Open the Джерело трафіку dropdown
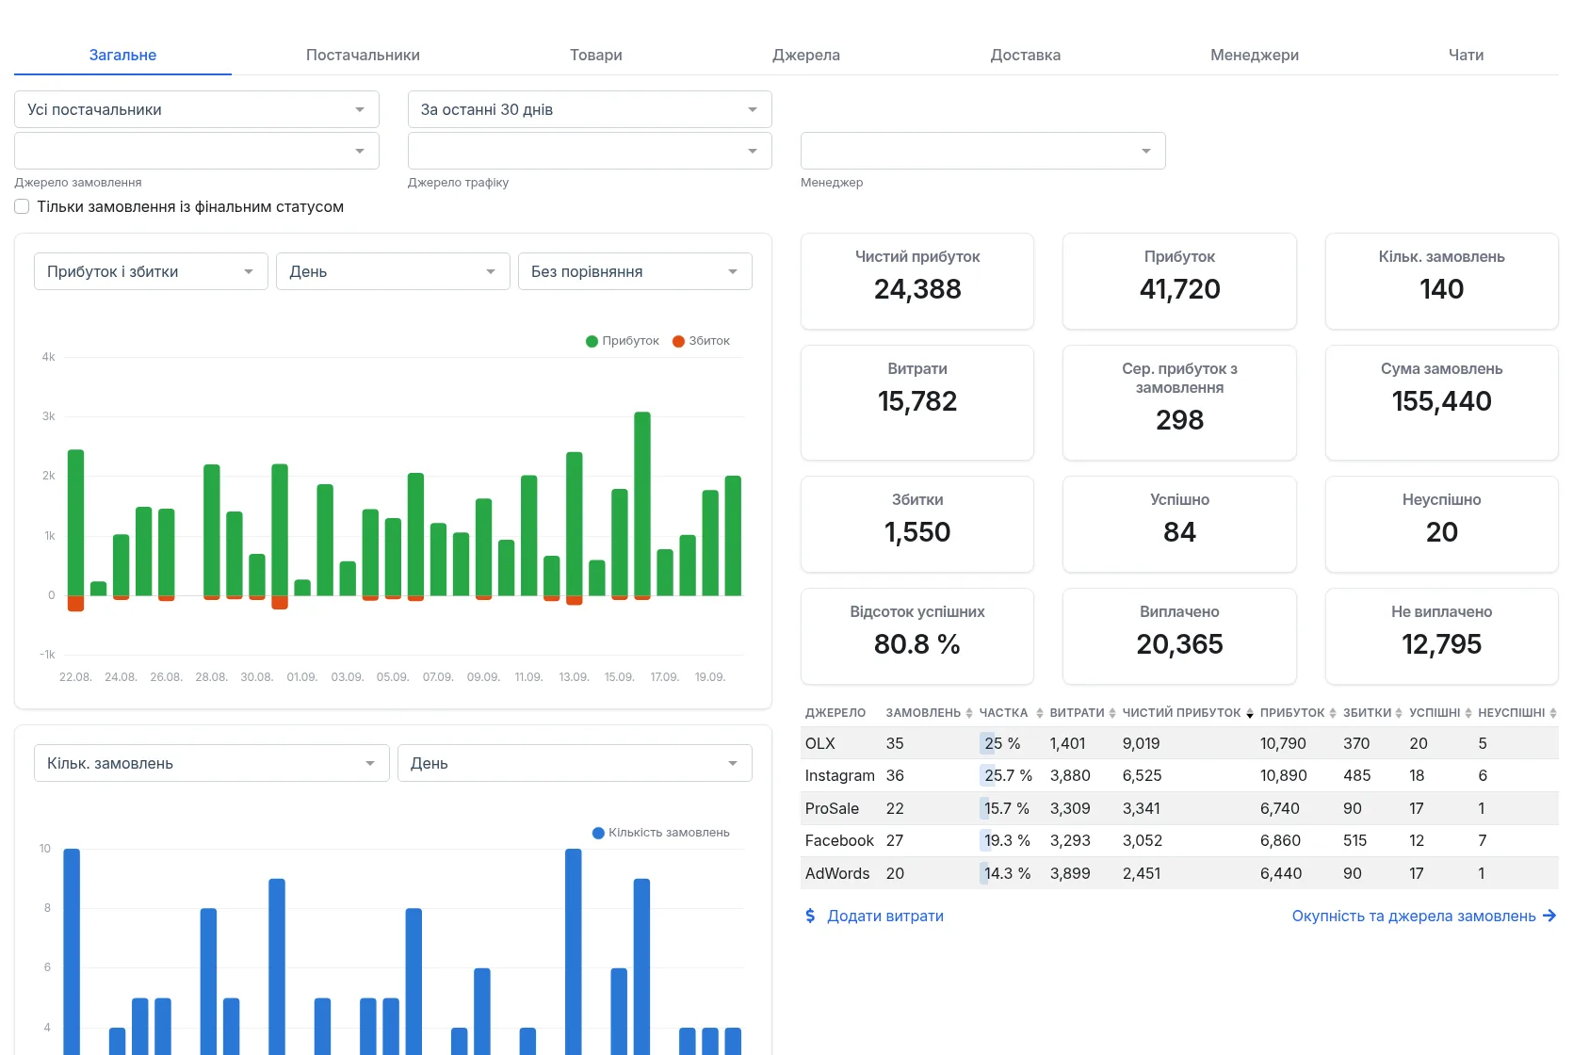Viewport: 1573px width, 1055px height. click(590, 151)
